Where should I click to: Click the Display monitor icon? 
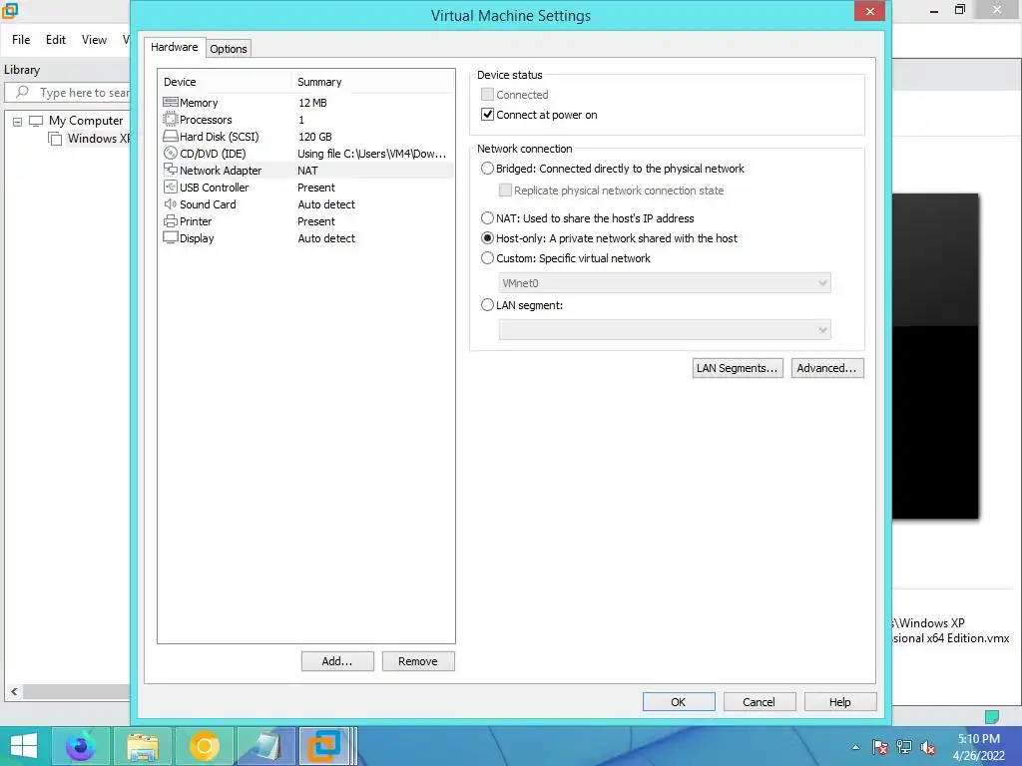170,237
